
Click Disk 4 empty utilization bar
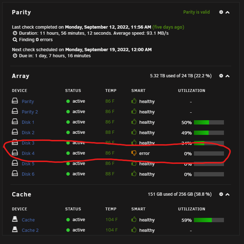pyautogui.click(x=209, y=153)
